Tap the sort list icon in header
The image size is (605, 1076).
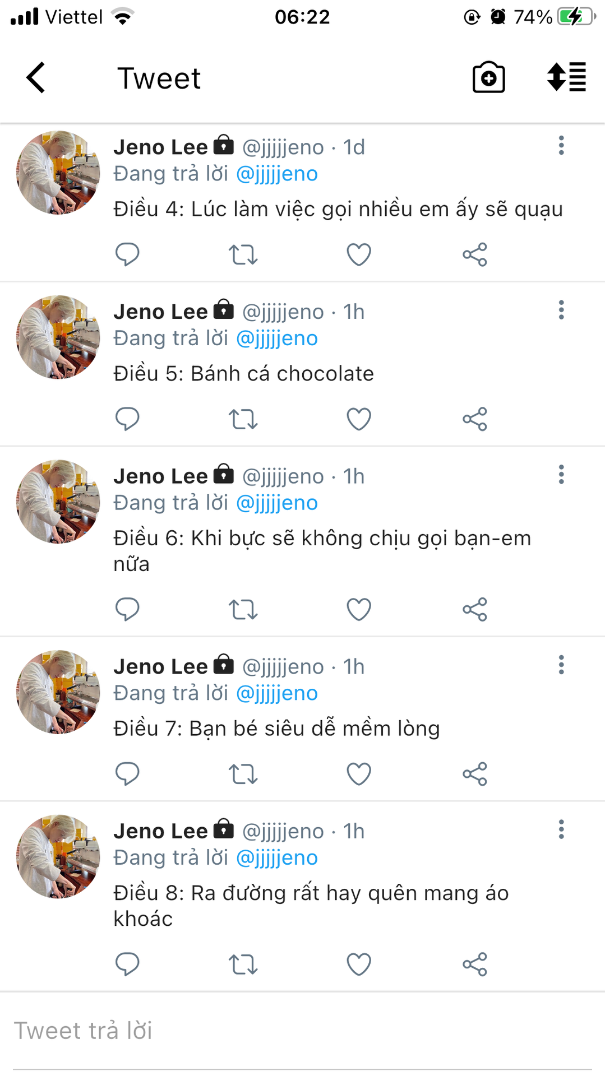click(566, 77)
